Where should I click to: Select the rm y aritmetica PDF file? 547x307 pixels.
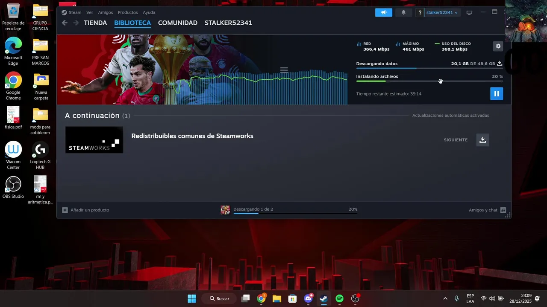click(40, 190)
